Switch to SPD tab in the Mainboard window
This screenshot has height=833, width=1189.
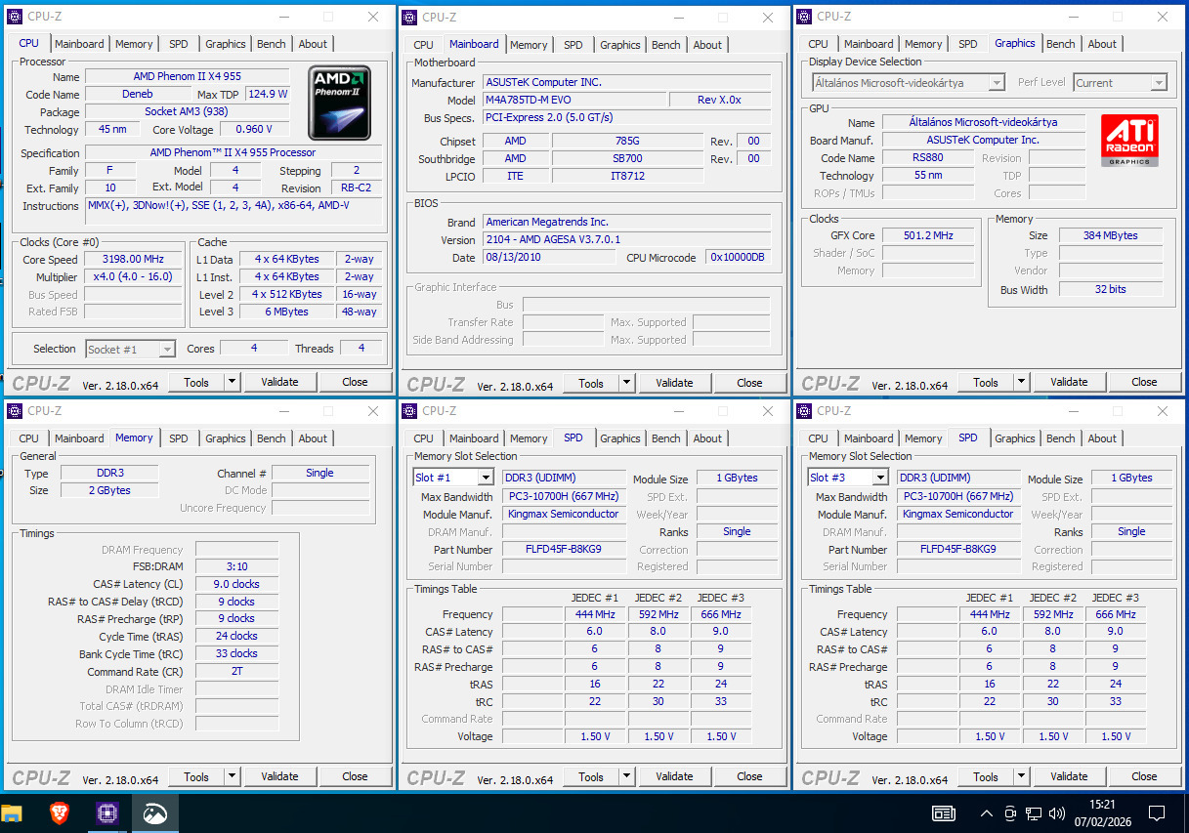[x=573, y=45]
